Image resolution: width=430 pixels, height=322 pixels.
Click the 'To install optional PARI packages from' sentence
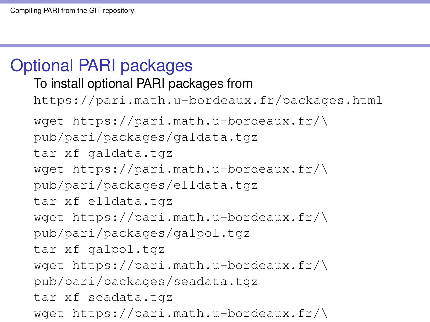143,83
